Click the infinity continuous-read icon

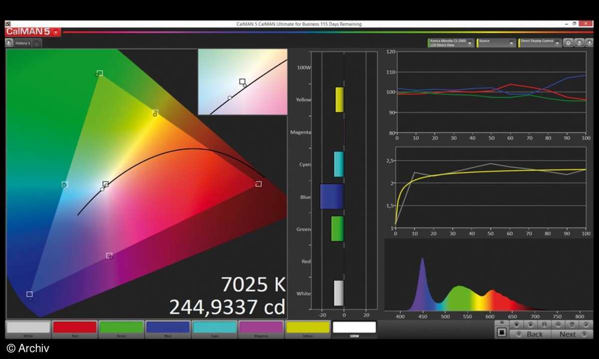558,324
